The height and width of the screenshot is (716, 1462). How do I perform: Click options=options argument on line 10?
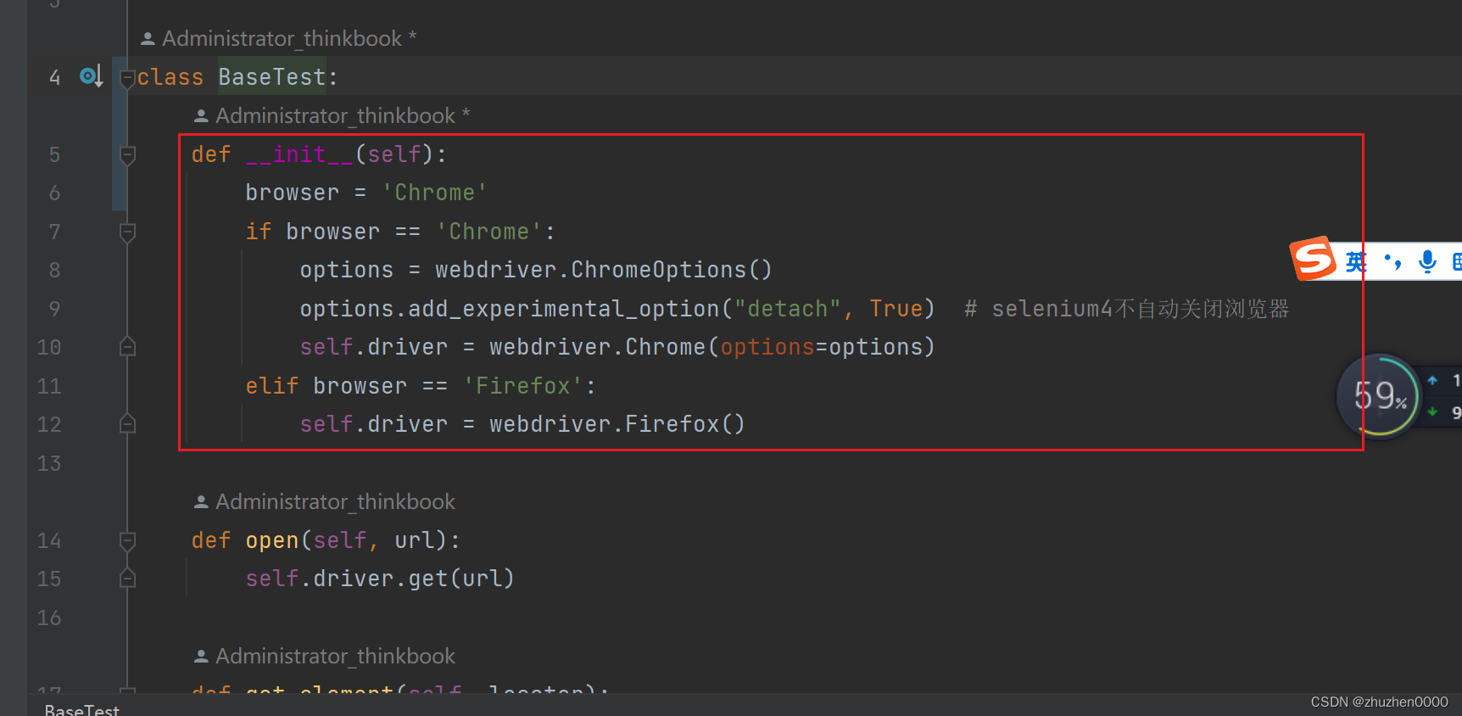[x=821, y=347]
